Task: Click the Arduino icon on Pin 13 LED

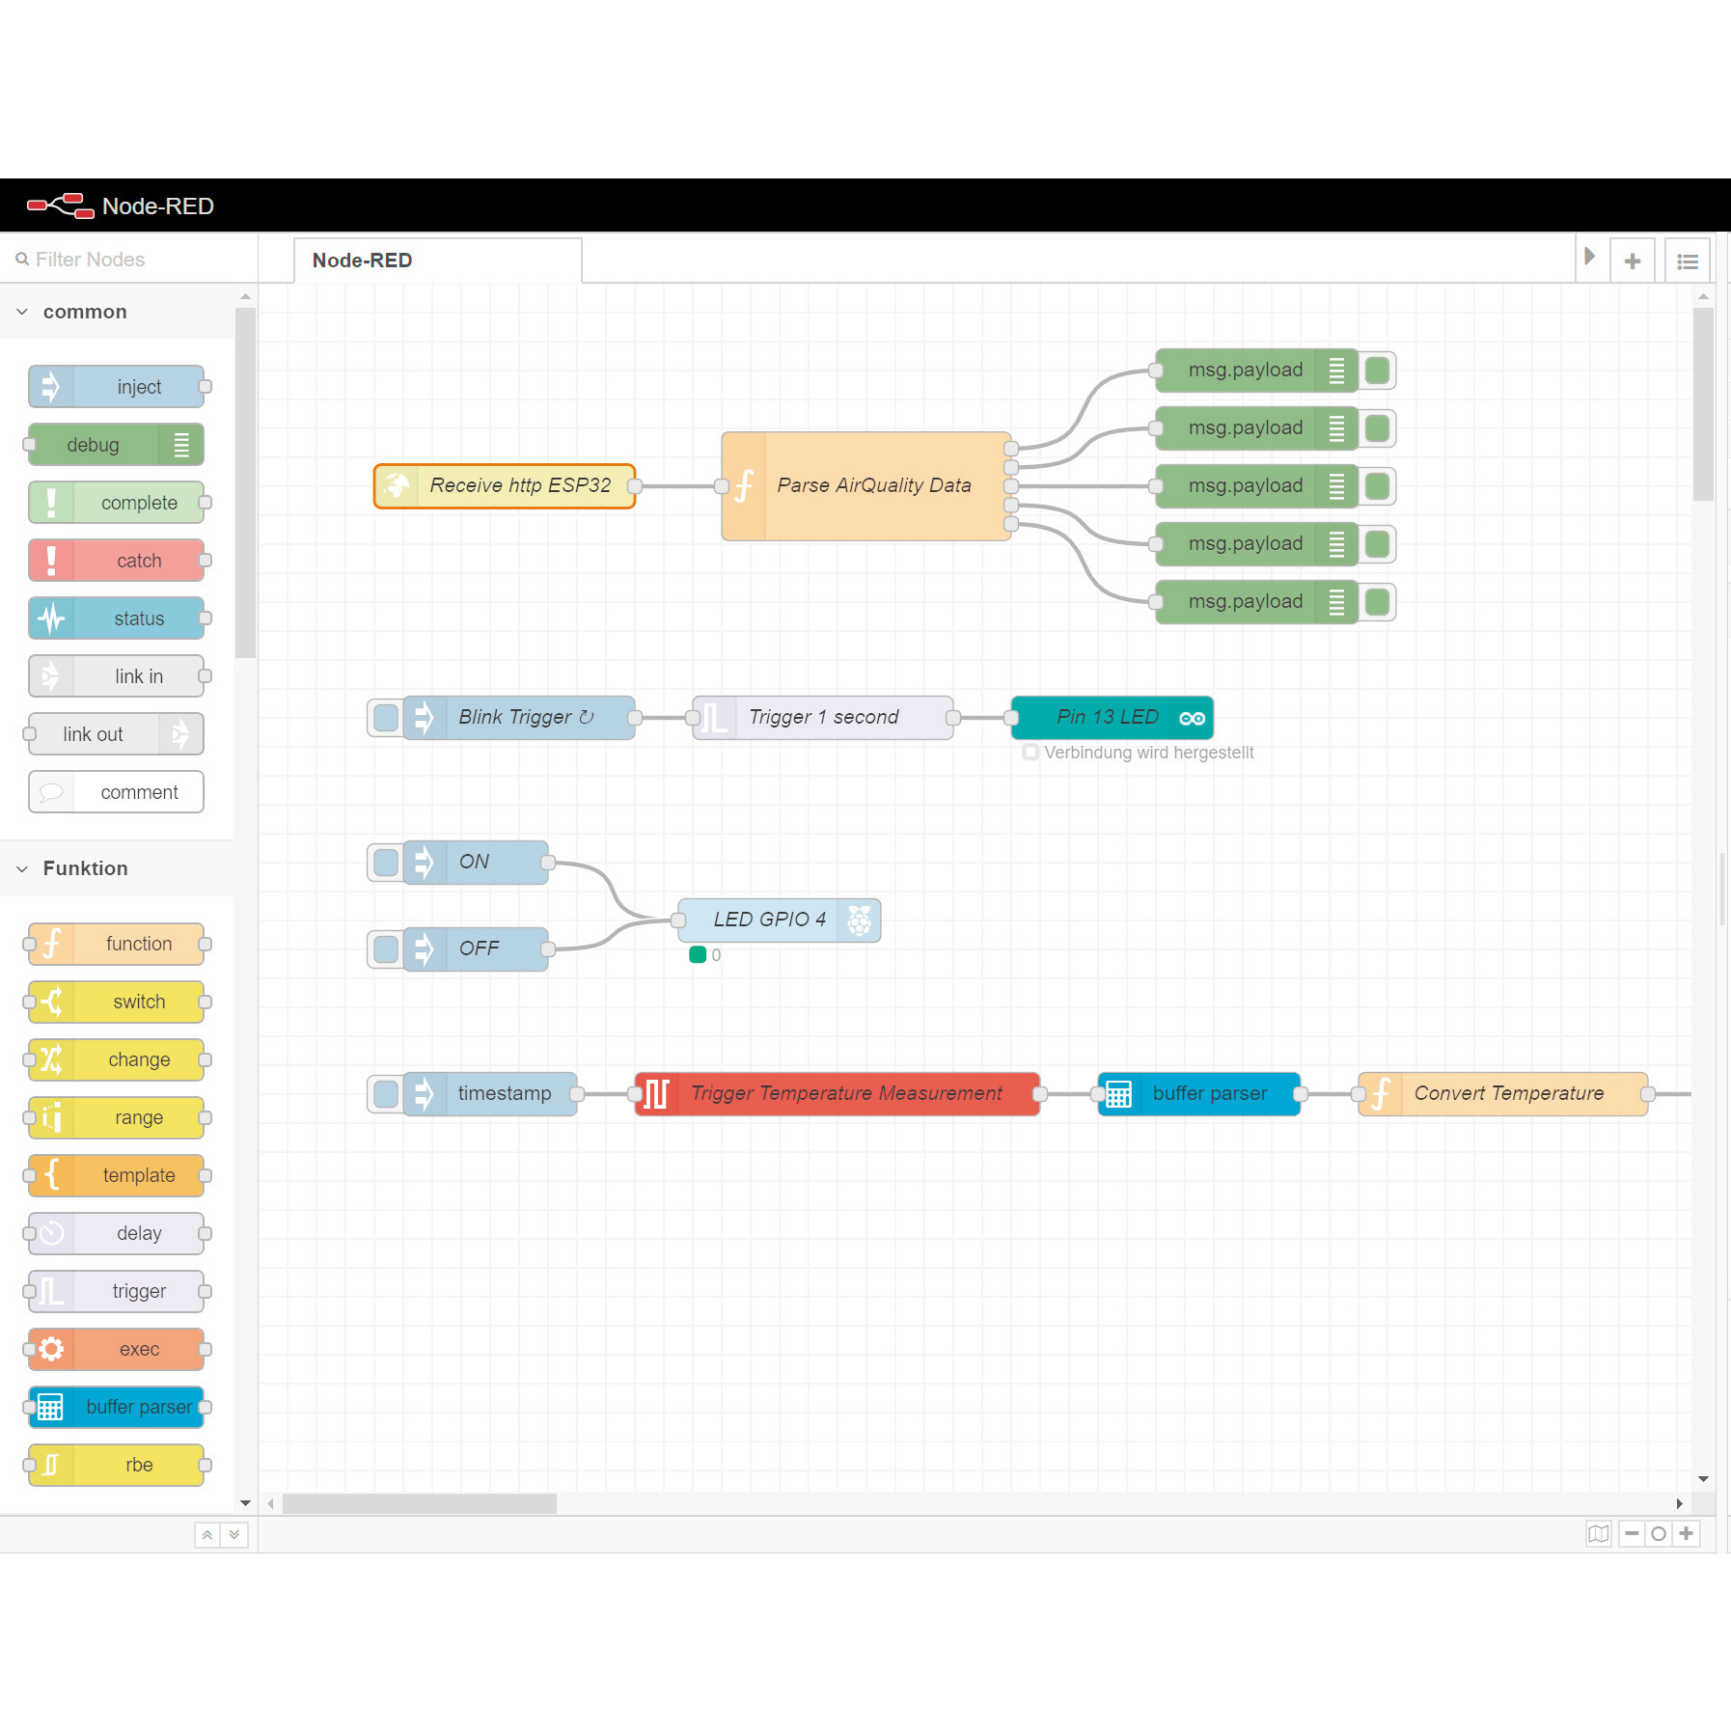Action: (1192, 718)
